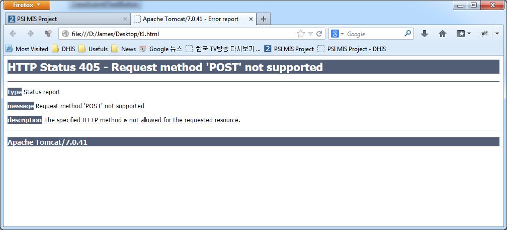
Task: Click the search magnifier icon
Action: click(x=408, y=34)
